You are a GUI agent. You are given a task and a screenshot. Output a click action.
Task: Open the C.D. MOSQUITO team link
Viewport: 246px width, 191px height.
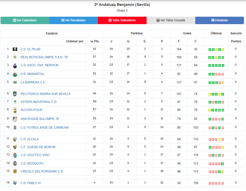coord(32,164)
